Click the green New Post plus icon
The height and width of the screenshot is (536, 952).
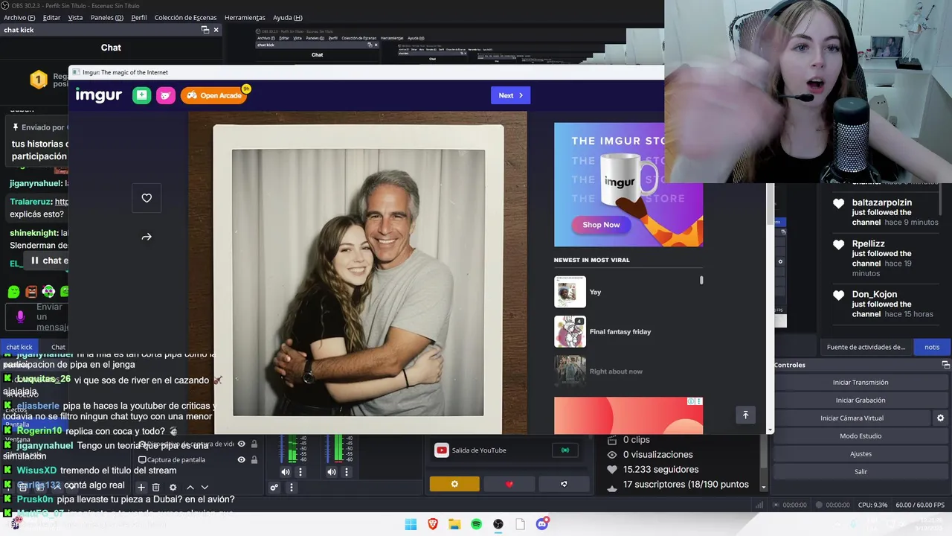click(x=141, y=95)
